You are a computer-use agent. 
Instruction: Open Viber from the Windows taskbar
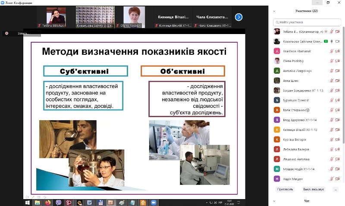pos(59,203)
